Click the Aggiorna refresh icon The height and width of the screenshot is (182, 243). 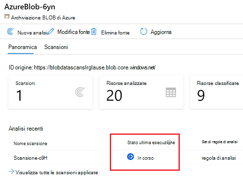(x=143, y=32)
